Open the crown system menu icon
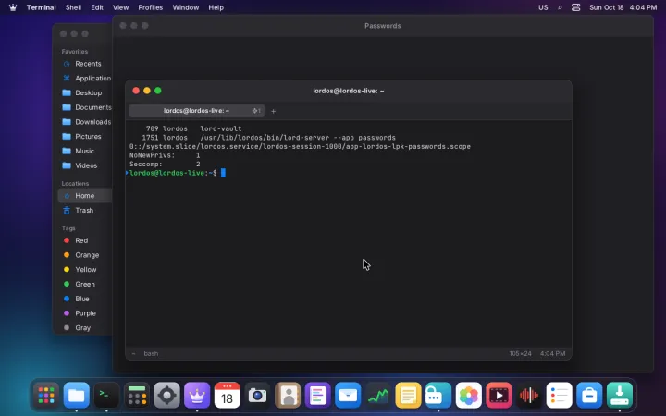The height and width of the screenshot is (416, 666). tap(13, 7)
